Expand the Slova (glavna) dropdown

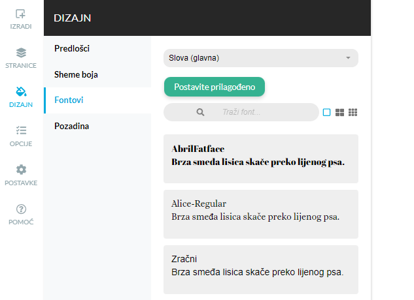[x=260, y=58]
